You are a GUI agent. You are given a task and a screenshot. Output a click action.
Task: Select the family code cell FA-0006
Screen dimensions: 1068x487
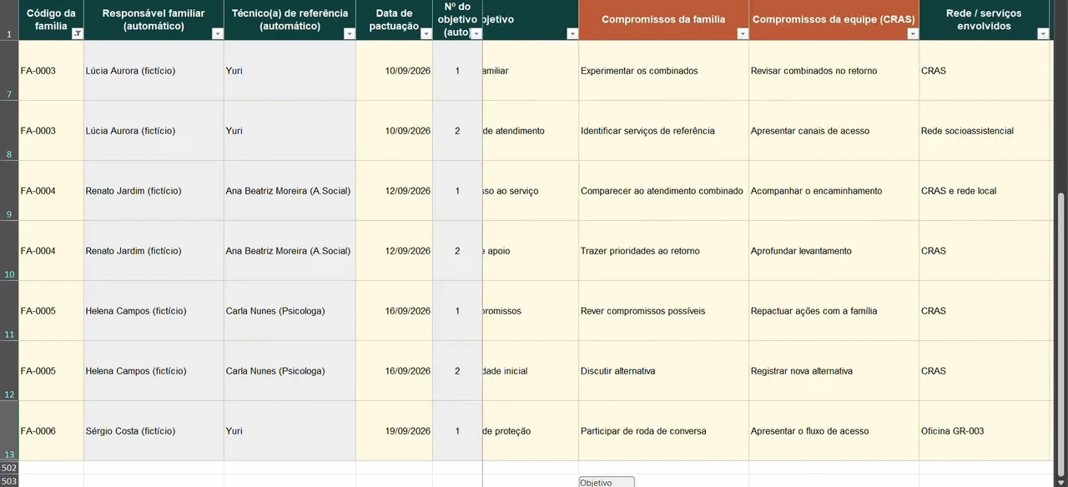pos(51,431)
